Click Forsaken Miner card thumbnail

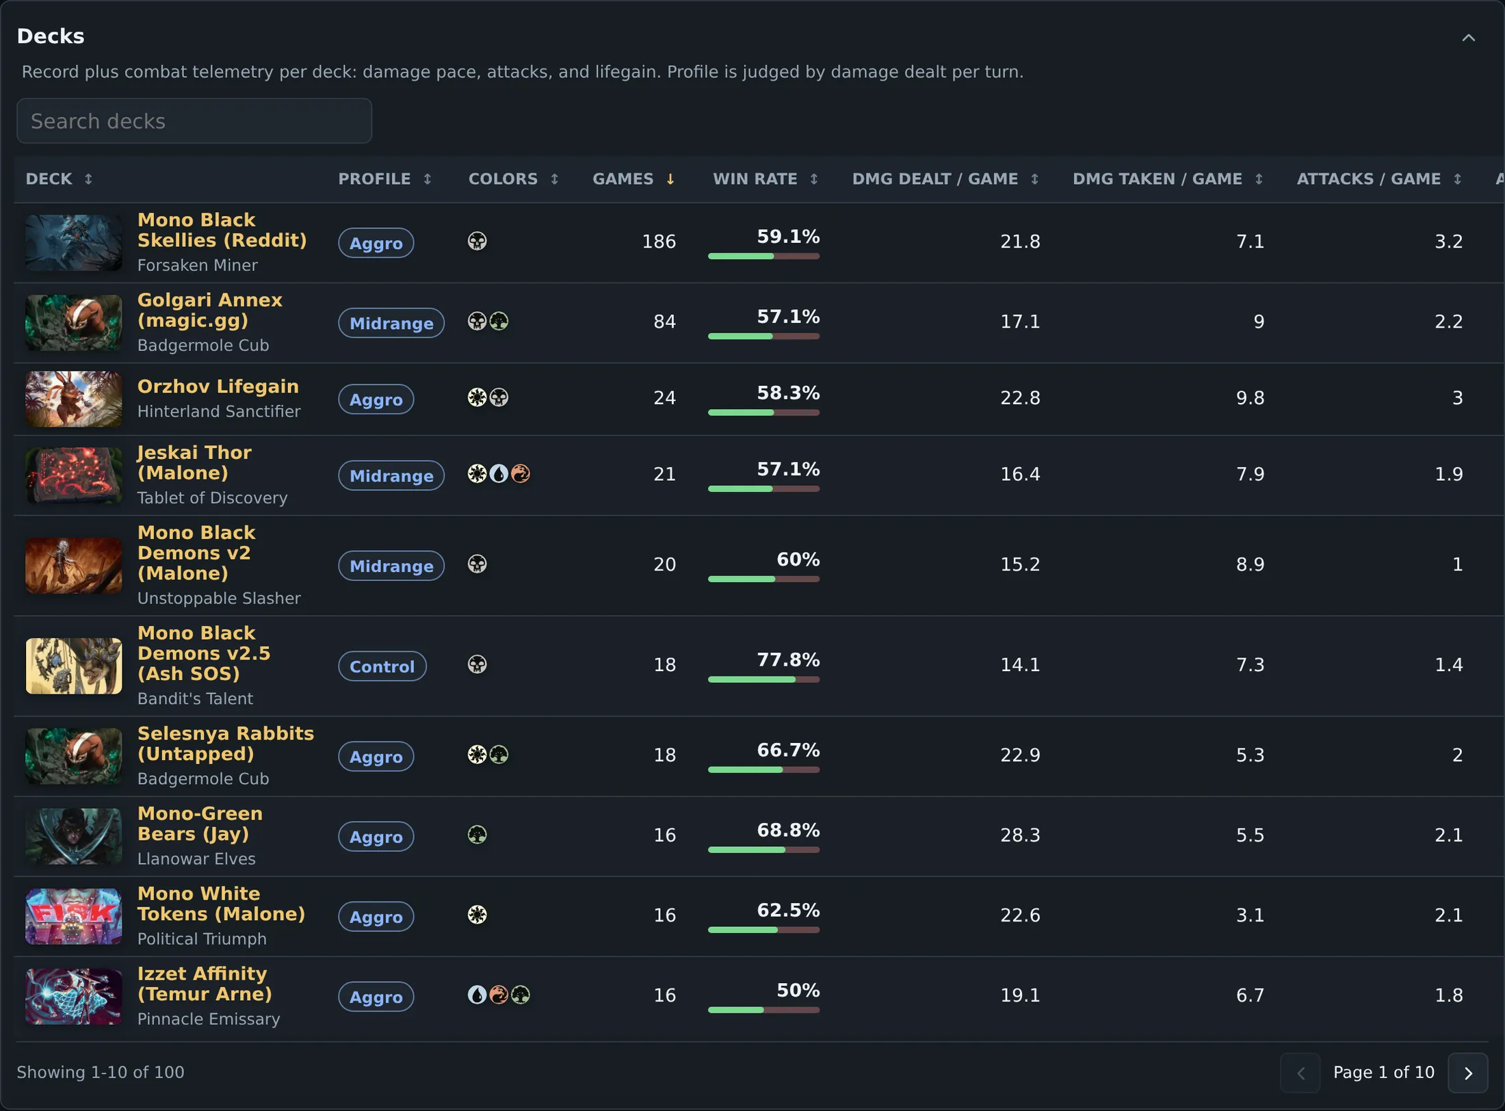(74, 243)
